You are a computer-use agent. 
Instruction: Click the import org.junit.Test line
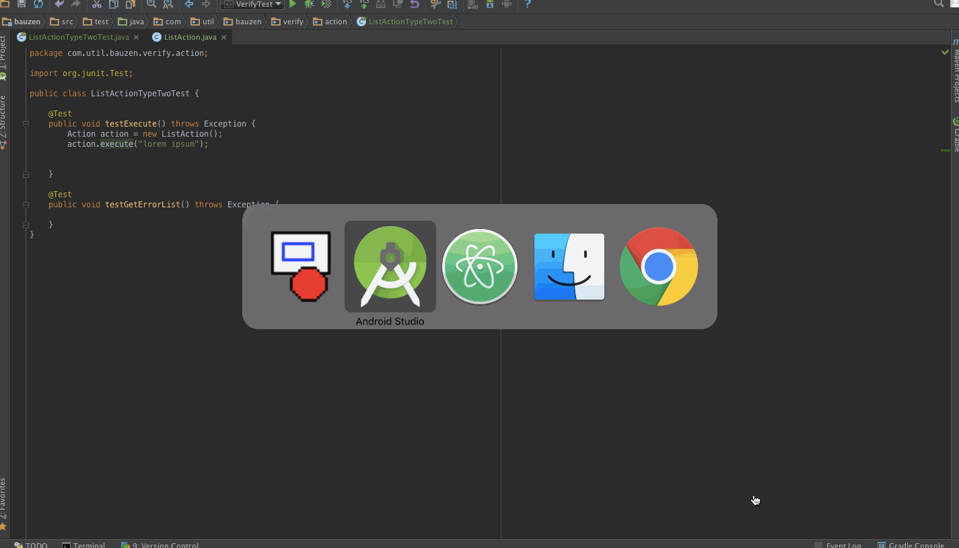click(x=81, y=73)
